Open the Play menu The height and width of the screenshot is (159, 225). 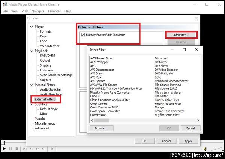coord(25,11)
